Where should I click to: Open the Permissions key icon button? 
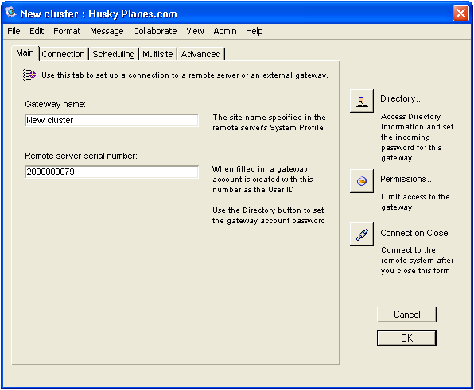362,181
